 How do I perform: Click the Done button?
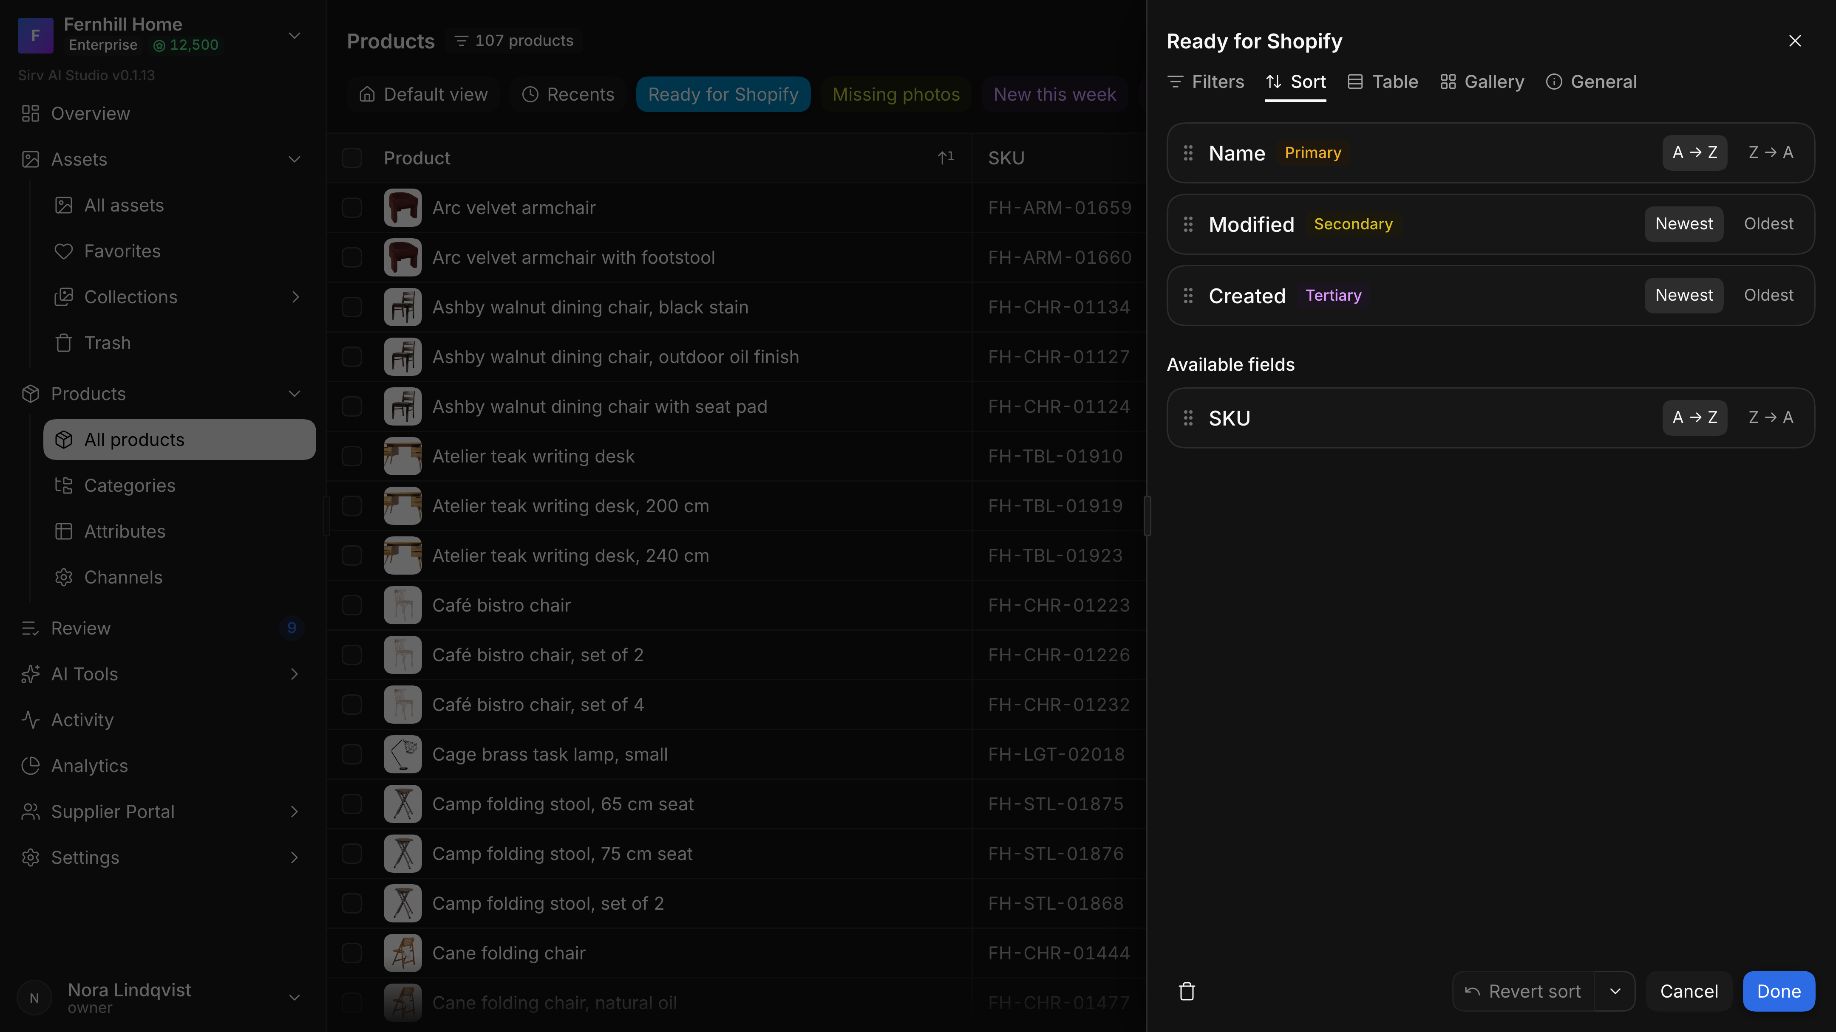[1778, 991]
